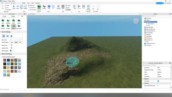Open Game Settings

(x=88, y=8)
